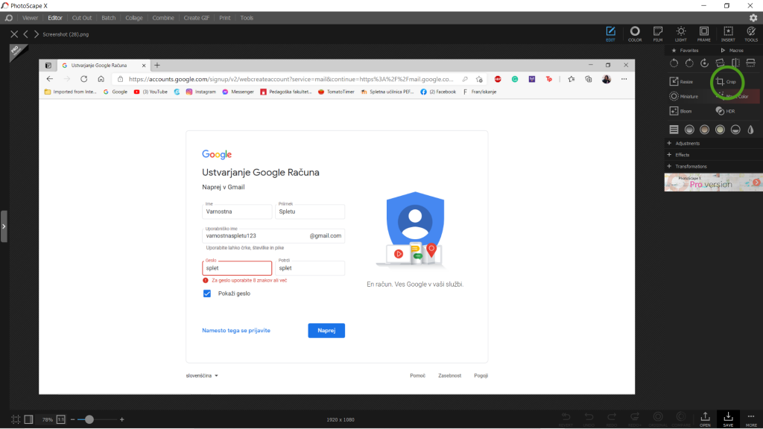Go to the previous image arrow
Viewport: 763px width, 429px height.
pyautogui.click(x=26, y=34)
